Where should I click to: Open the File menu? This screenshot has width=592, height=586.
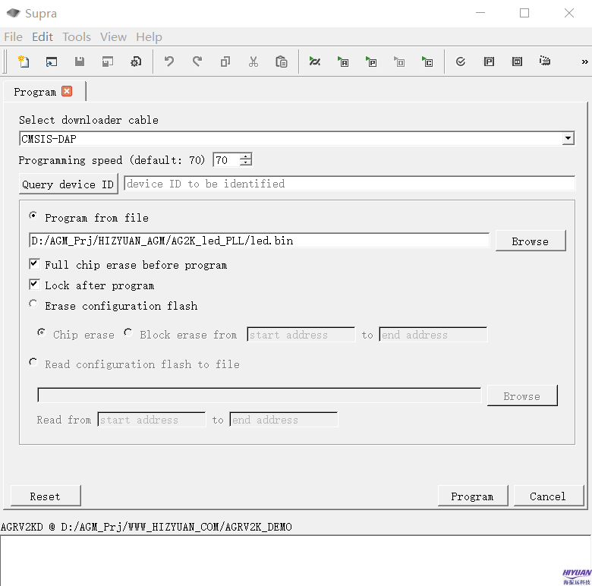click(x=13, y=36)
